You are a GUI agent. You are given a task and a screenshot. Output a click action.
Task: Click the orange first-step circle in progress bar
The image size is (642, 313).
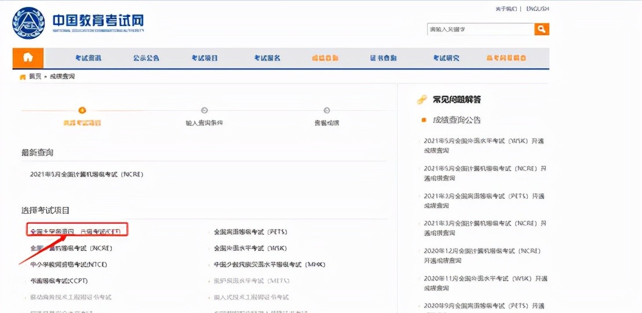coord(82,110)
